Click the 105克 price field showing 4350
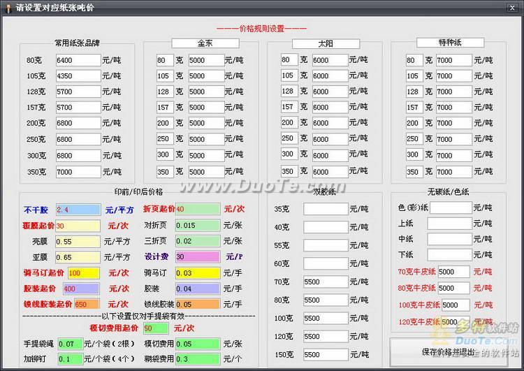Image resolution: width=524 pixels, height=371 pixels. pyautogui.click(x=78, y=76)
